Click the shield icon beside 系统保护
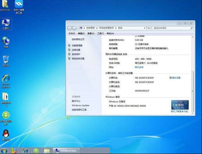 point(69,54)
